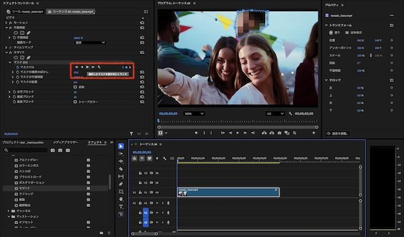
Task: Open mask tracking wrench settings
Action: 99,68
